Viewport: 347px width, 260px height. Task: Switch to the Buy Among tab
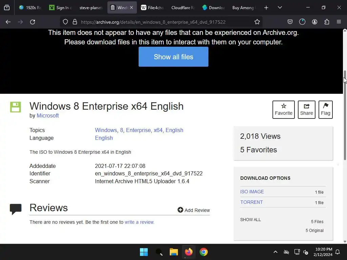[x=244, y=8]
